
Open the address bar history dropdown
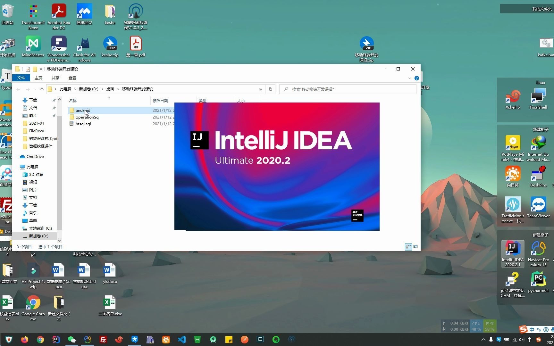[261, 89]
